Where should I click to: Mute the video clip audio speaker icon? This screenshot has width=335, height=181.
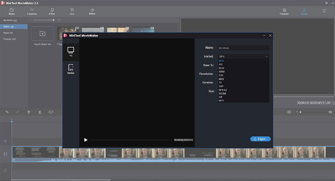(x=14, y=160)
